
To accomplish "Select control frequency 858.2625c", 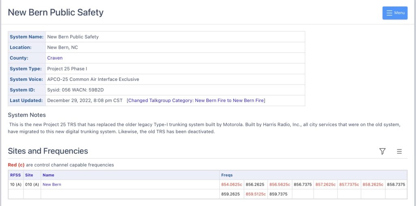I will (x=373, y=184).
